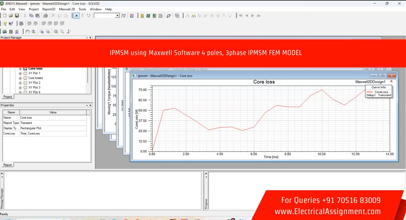Open the toolbar combo box dropdown
This screenshot has height=220, width=406.
tap(117, 16)
